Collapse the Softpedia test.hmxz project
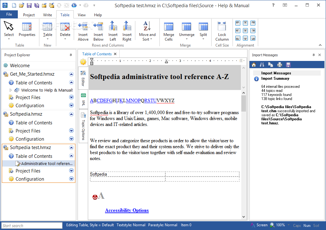Image resolution: width=326 pixels, height=230 pixels. tap(71, 147)
